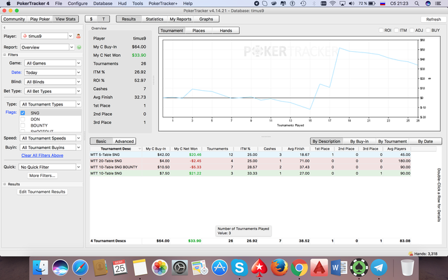Switch to the Advanced tab

pyautogui.click(x=124, y=141)
